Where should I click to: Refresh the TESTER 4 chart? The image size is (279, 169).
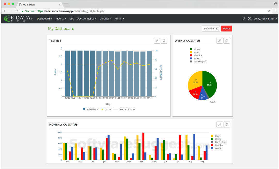(x=164, y=41)
